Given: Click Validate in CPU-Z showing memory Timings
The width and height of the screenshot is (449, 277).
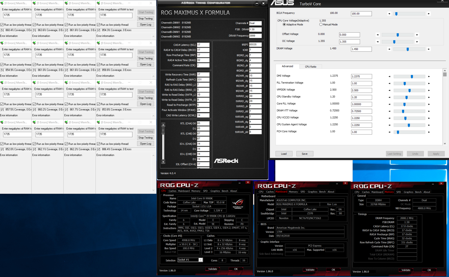Looking at the screenshot, I should pyautogui.click(x=406, y=270).
